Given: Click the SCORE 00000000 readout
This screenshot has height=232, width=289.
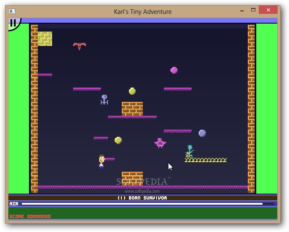Looking at the screenshot, I should [30, 216].
